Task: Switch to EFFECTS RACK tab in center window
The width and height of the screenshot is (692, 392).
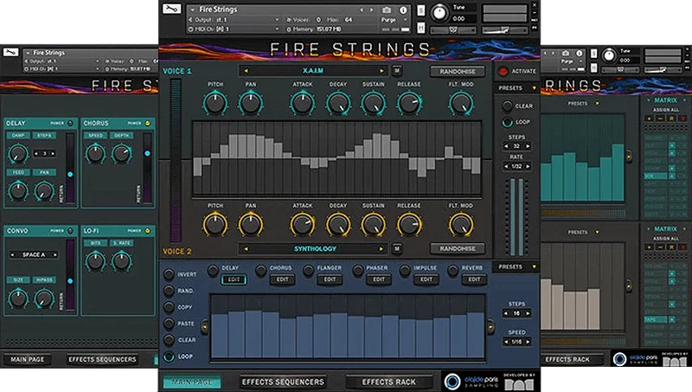Action: (x=388, y=382)
